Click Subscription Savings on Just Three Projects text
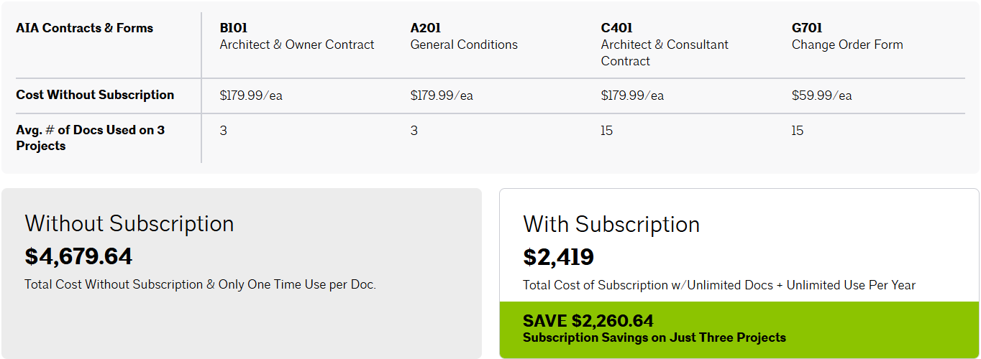The image size is (981, 359). click(x=654, y=337)
